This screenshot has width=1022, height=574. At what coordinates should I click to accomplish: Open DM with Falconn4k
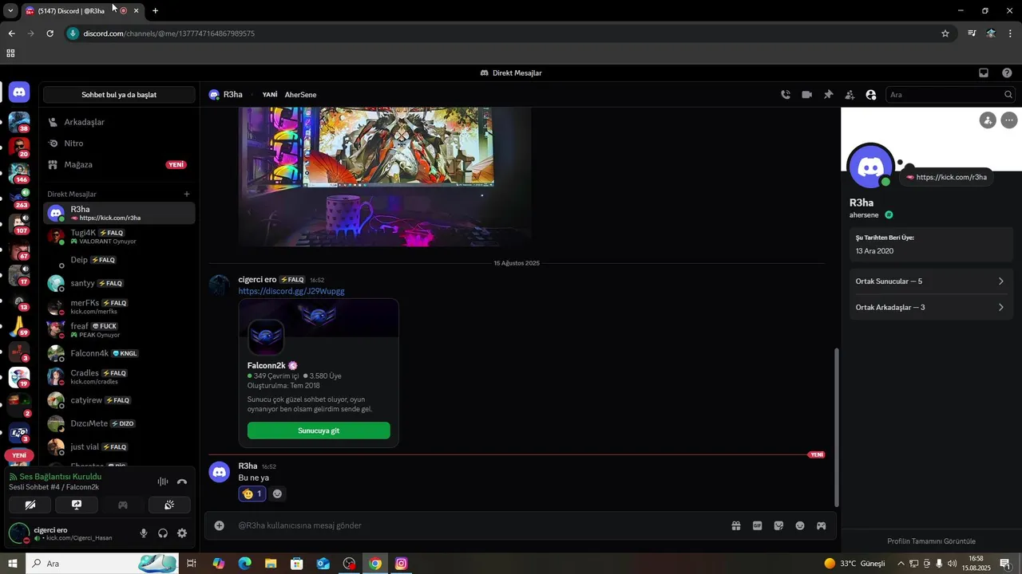[x=119, y=353]
